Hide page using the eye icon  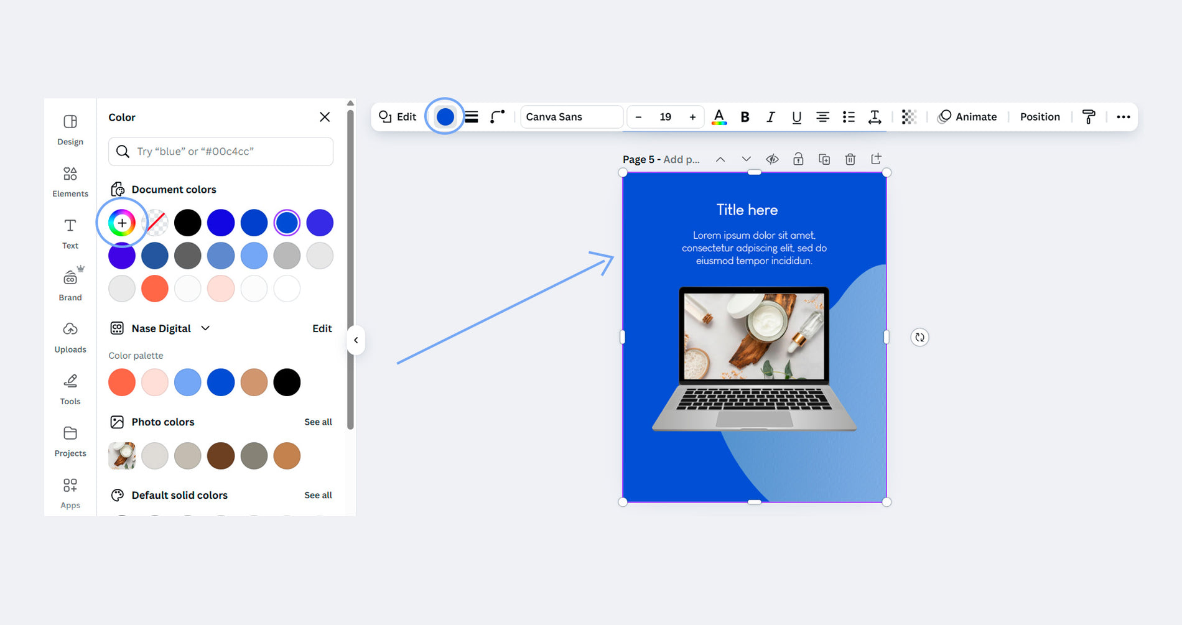[772, 159]
